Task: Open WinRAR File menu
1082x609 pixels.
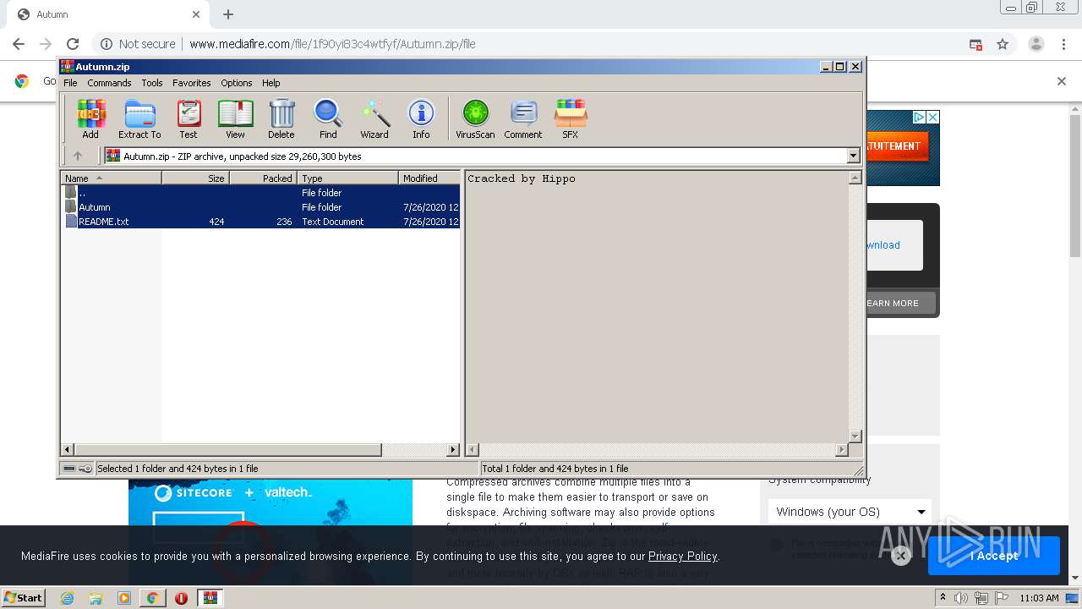Action: point(70,83)
